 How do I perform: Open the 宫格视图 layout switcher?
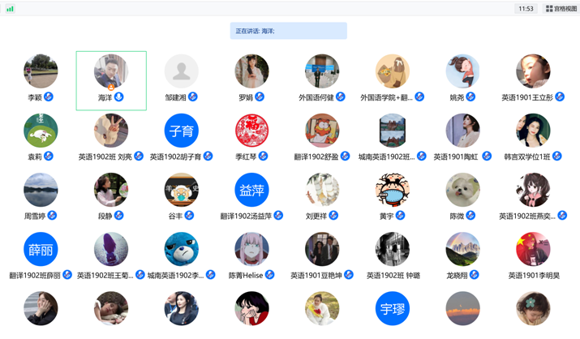pyautogui.click(x=561, y=9)
